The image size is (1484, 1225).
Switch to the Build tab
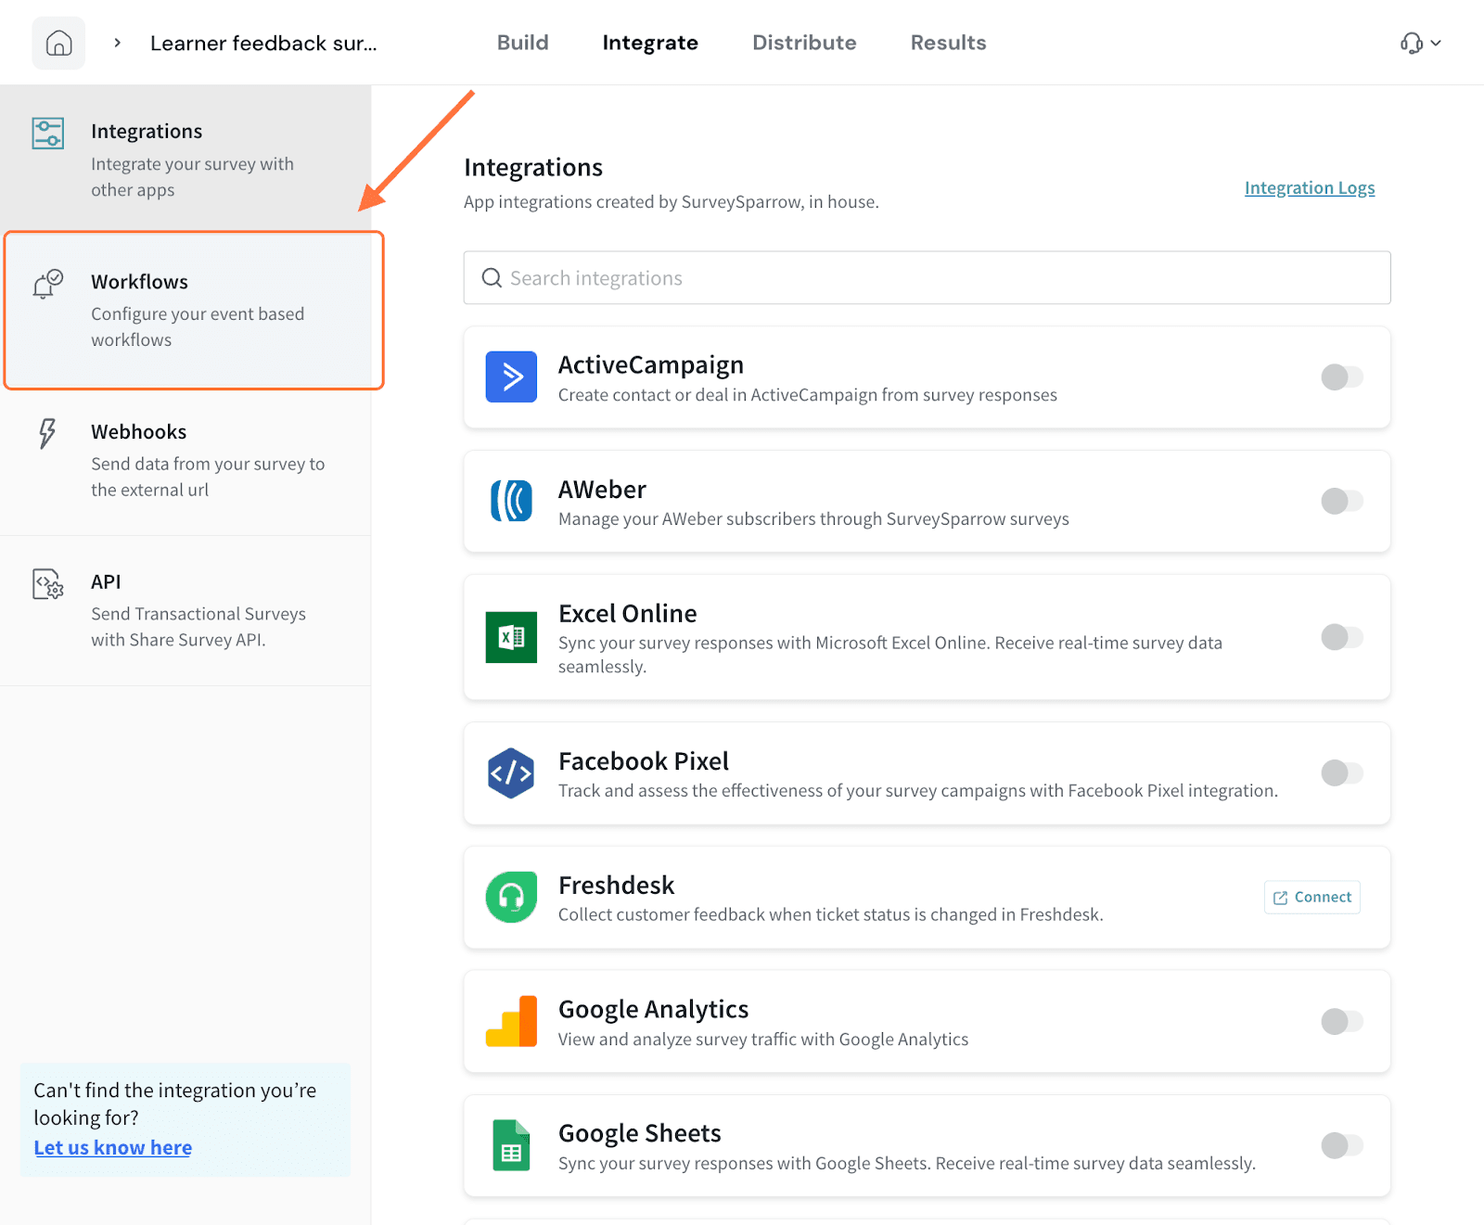522,43
